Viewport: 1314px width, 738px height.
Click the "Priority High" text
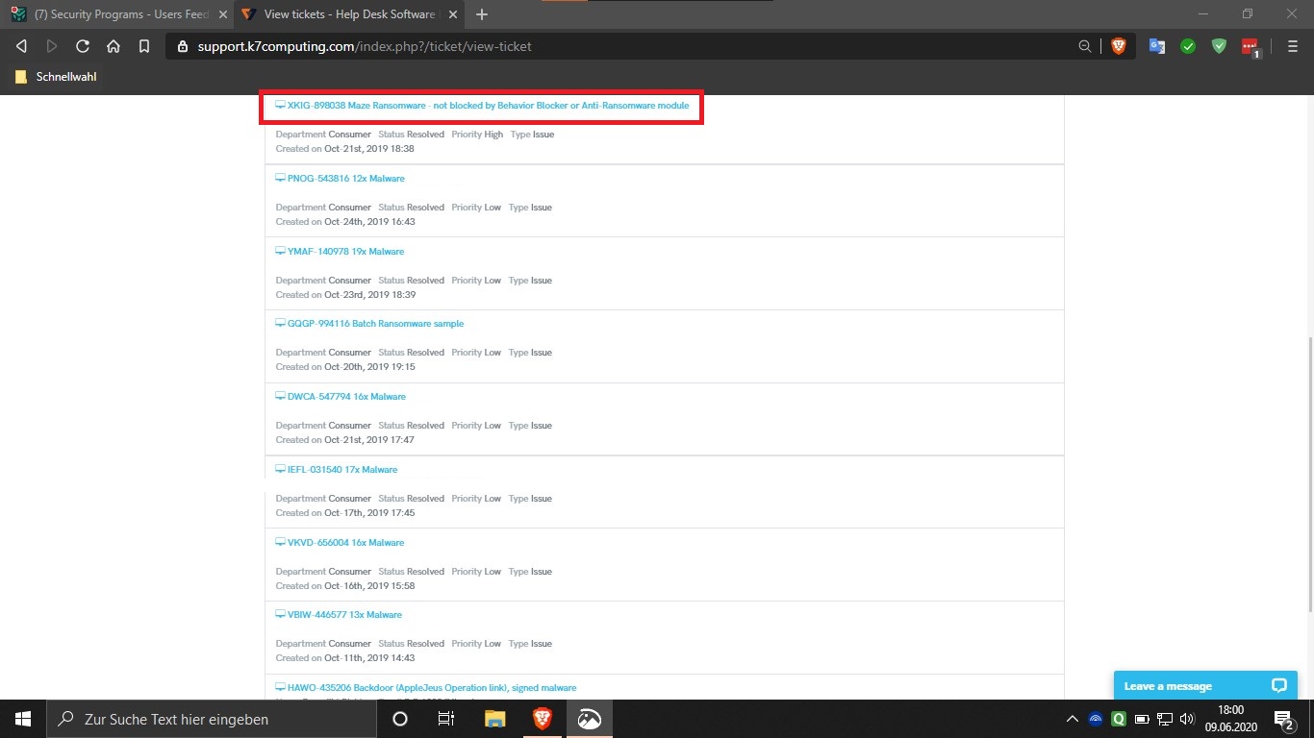[478, 135]
